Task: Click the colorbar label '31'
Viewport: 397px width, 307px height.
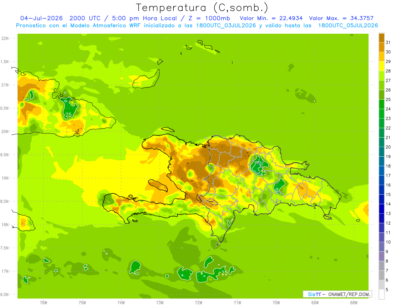Action: (x=388, y=42)
